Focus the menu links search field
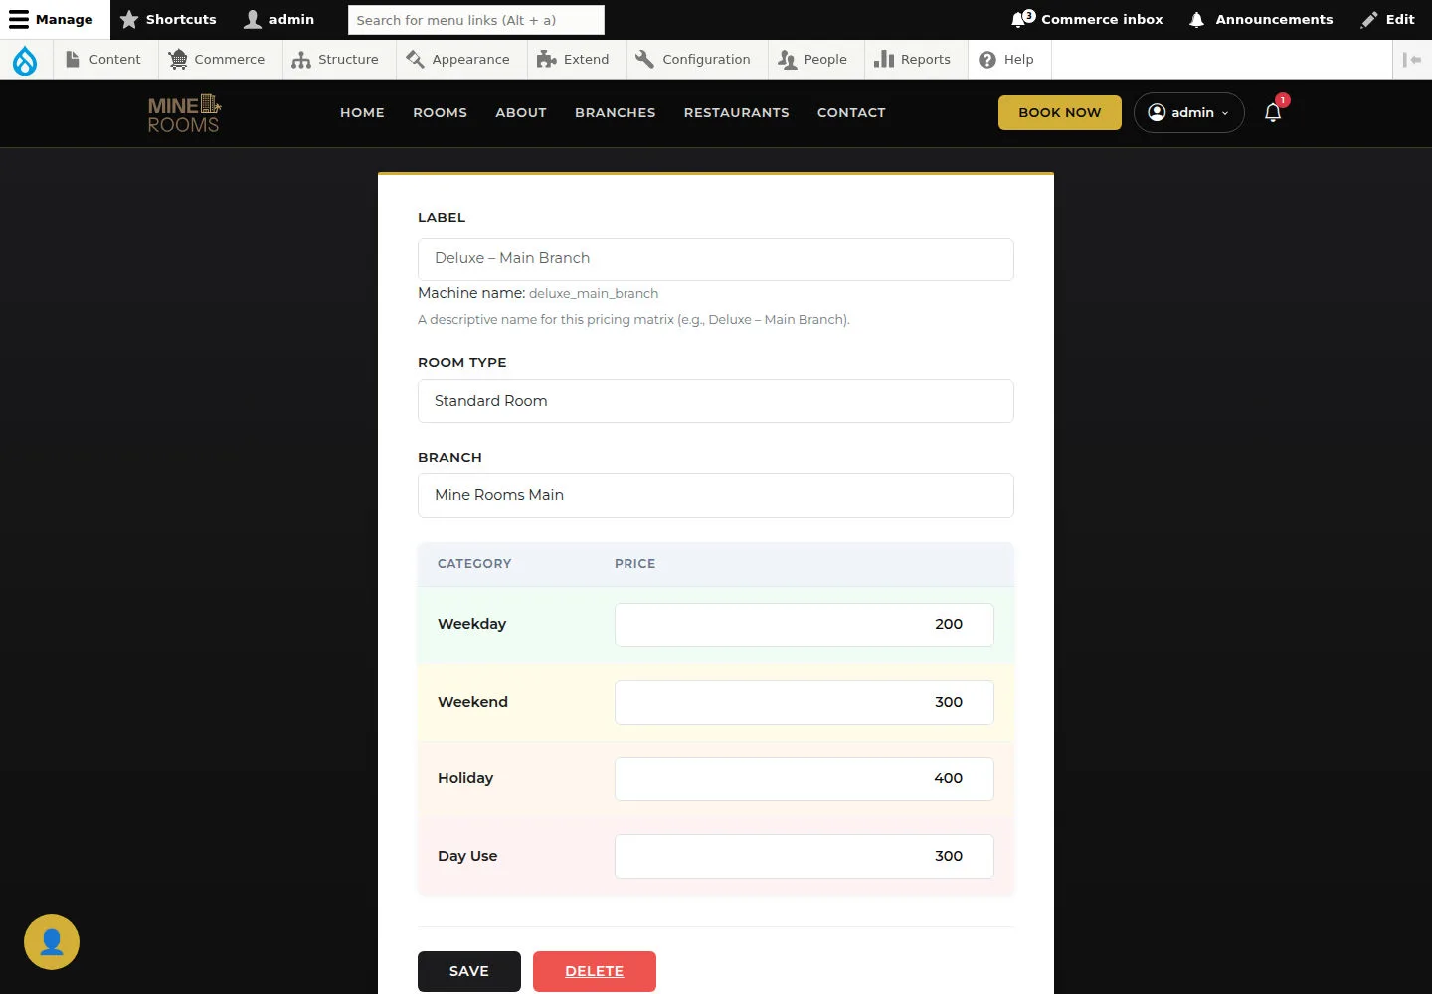 [x=476, y=20]
